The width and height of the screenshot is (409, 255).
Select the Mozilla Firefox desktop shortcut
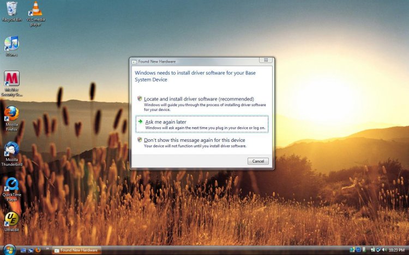[11, 119]
